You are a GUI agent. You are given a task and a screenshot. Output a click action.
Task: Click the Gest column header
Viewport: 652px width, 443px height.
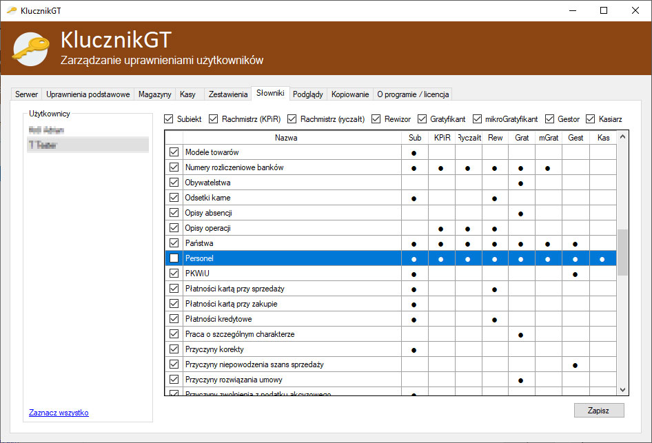click(576, 138)
